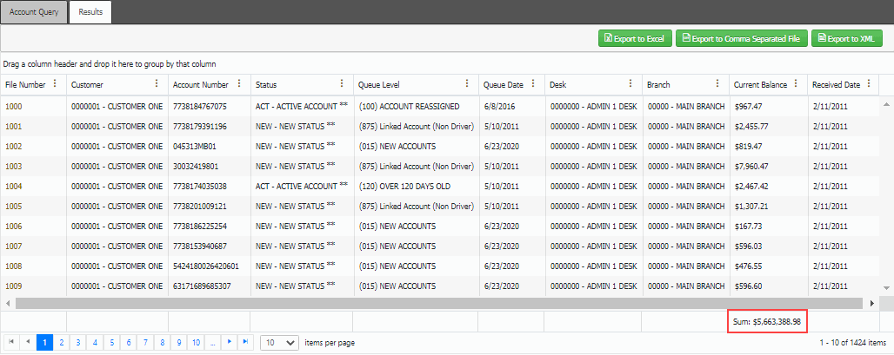Click the Account Number column menu icon
The height and width of the screenshot is (355, 894).
point(238,84)
